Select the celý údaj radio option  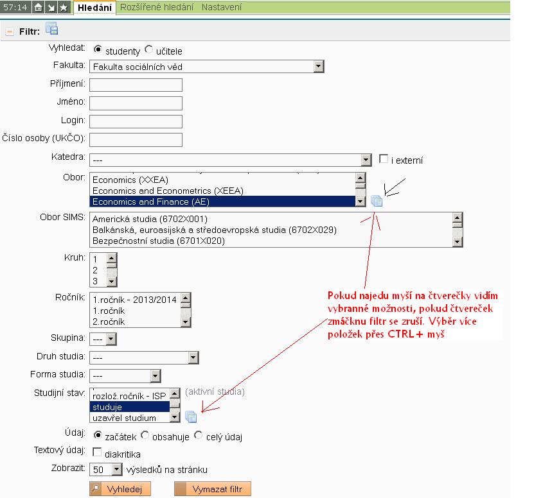pos(198,435)
